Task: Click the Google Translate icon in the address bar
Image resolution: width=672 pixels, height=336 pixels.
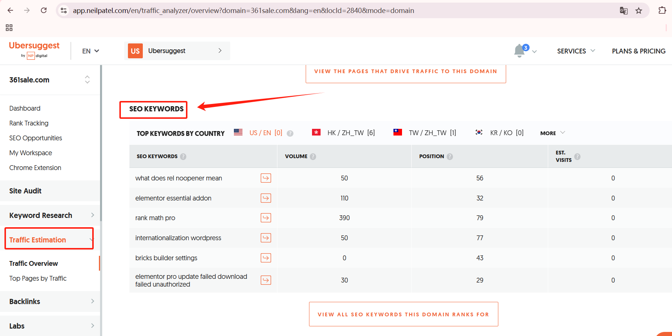Action: coord(623,10)
